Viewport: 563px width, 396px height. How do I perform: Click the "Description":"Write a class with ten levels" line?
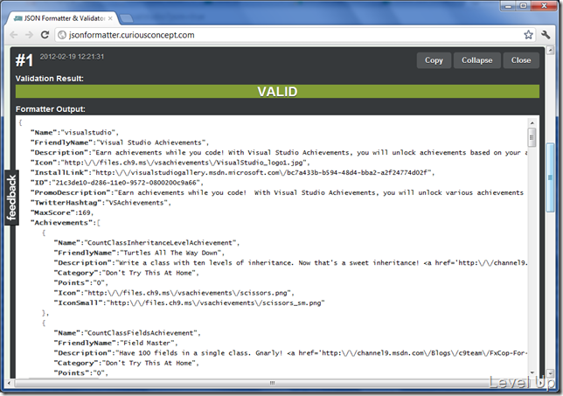pos(290,263)
